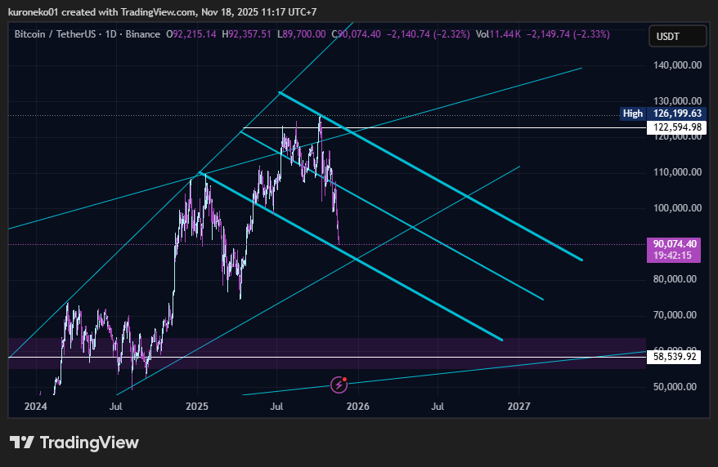Select the 58,539.92 horizontal line label
This screenshot has height=467, width=718.
[x=674, y=357]
